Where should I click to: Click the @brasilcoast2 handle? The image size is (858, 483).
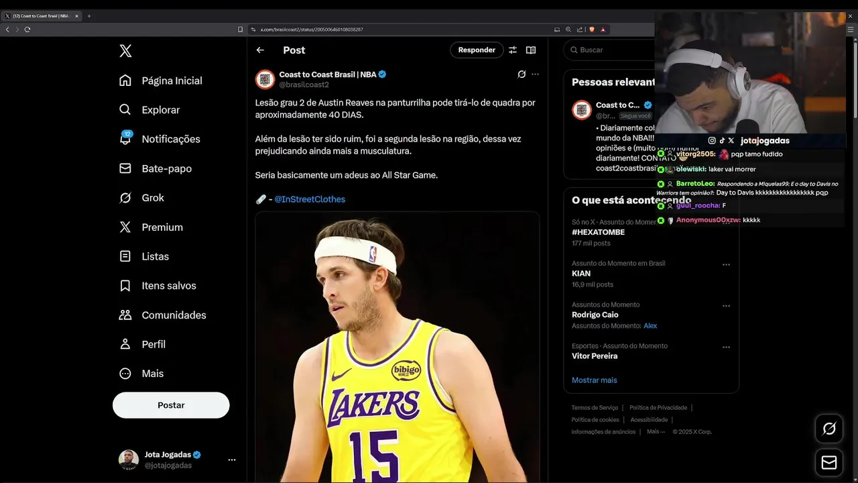click(x=304, y=85)
